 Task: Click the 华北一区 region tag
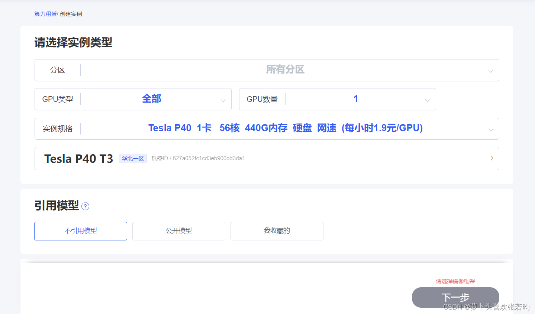[x=133, y=159]
